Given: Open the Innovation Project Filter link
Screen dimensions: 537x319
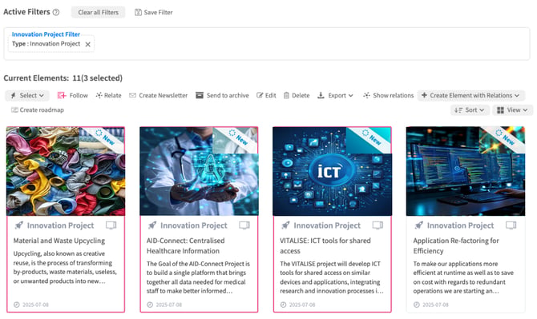Looking at the screenshot, I should pyautogui.click(x=46, y=34).
